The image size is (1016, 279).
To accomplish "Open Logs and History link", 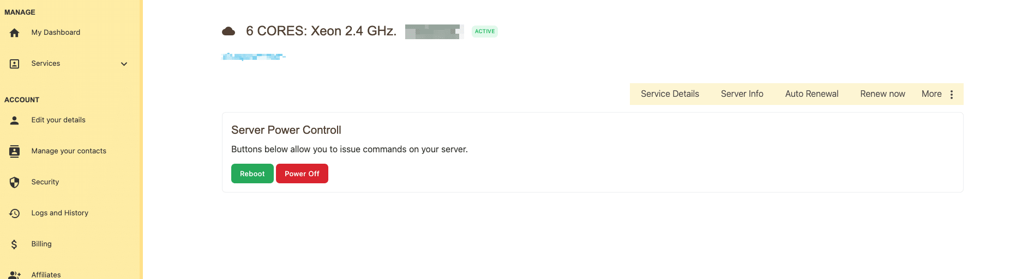I will point(60,213).
